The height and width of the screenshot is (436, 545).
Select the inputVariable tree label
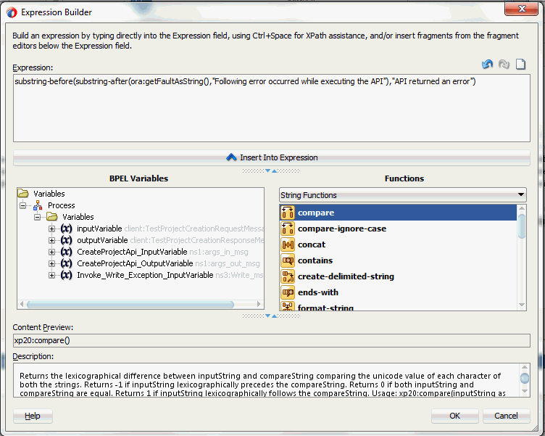[99, 229]
